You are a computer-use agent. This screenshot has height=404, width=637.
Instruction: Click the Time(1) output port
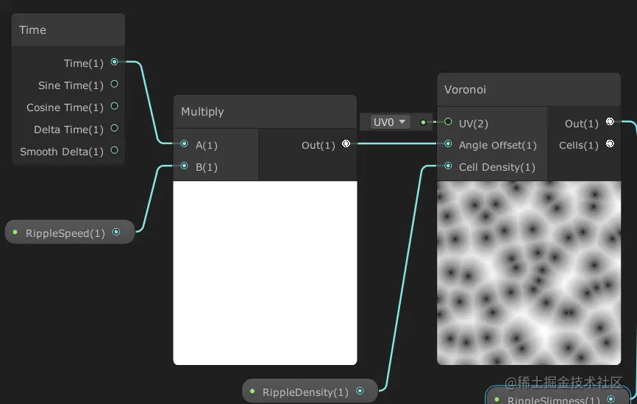click(x=114, y=62)
